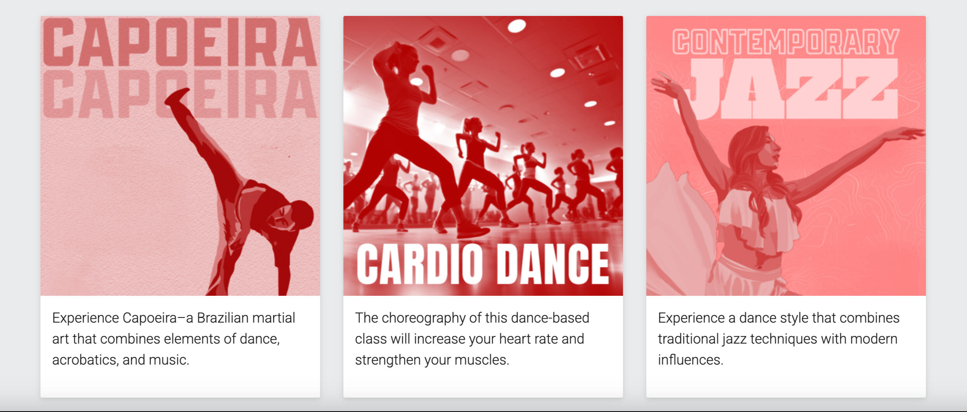Click the outlined CONTEMPORARY heading text
The height and width of the screenshot is (412, 967).
point(786,41)
